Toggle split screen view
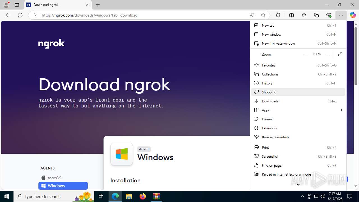Screen dimensions: 359x202 (291, 15)
